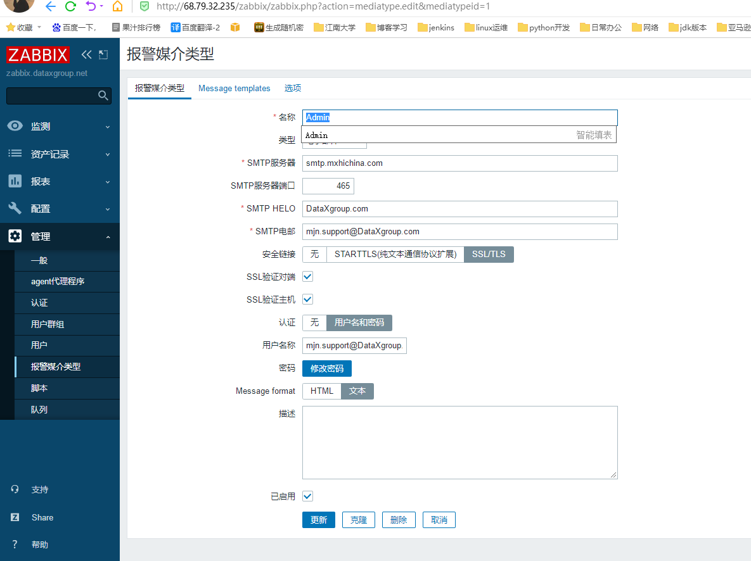Open 用户群组 in sidebar

coord(67,324)
